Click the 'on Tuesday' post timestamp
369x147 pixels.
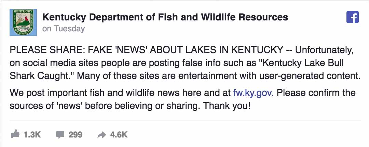63,29
